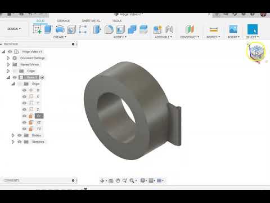
Task: Open Display Settings in navigation bar
Action: pos(143,180)
